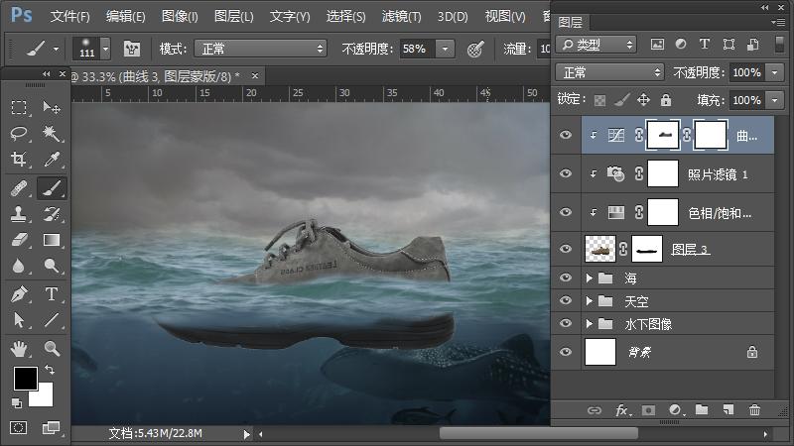The width and height of the screenshot is (794, 446).
Task: Hide the 海 group
Action: pyautogui.click(x=566, y=278)
